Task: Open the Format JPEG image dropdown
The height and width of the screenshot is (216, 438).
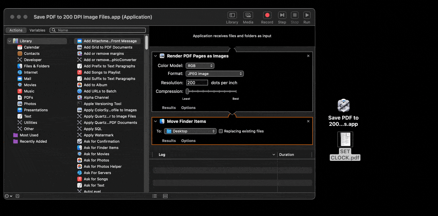Action: (215, 74)
